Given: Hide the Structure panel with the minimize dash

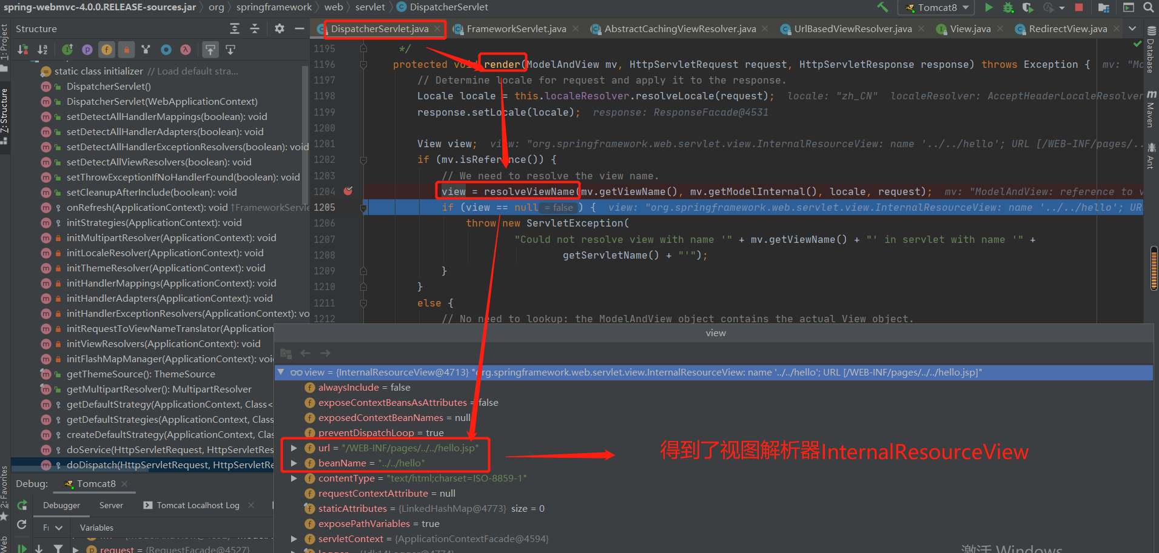Looking at the screenshot, I should point(299,28).
